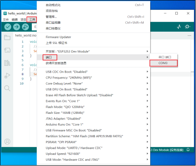
Task: Expand CPU Frequency 240MHz submenu
Action: pos(94,78)
